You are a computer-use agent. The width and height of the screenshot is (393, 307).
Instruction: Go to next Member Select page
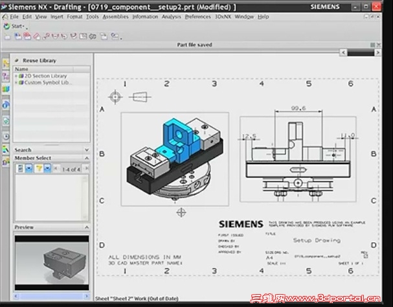(86, 168)
